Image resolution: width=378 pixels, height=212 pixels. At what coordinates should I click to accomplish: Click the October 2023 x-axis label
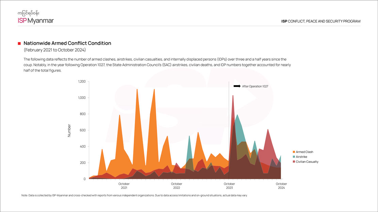pos(229,185)
